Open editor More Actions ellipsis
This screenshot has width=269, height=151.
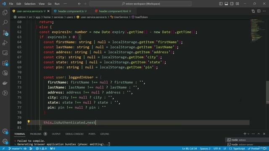[x=264, y=11]
